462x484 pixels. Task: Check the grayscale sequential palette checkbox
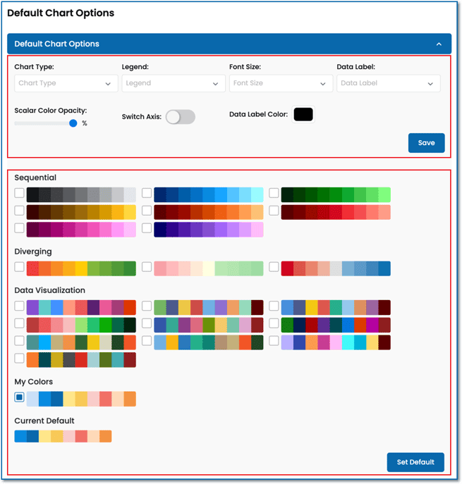19,193
